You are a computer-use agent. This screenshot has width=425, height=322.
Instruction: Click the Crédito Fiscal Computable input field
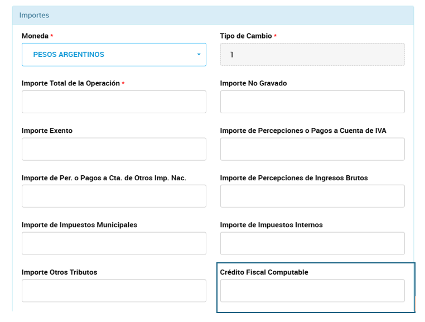[312, 291]
